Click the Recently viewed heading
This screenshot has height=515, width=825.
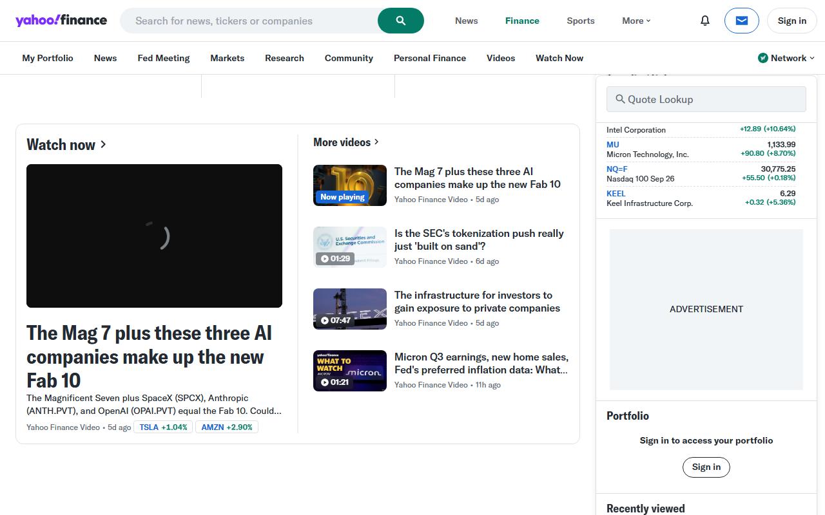tap(646, 509)
